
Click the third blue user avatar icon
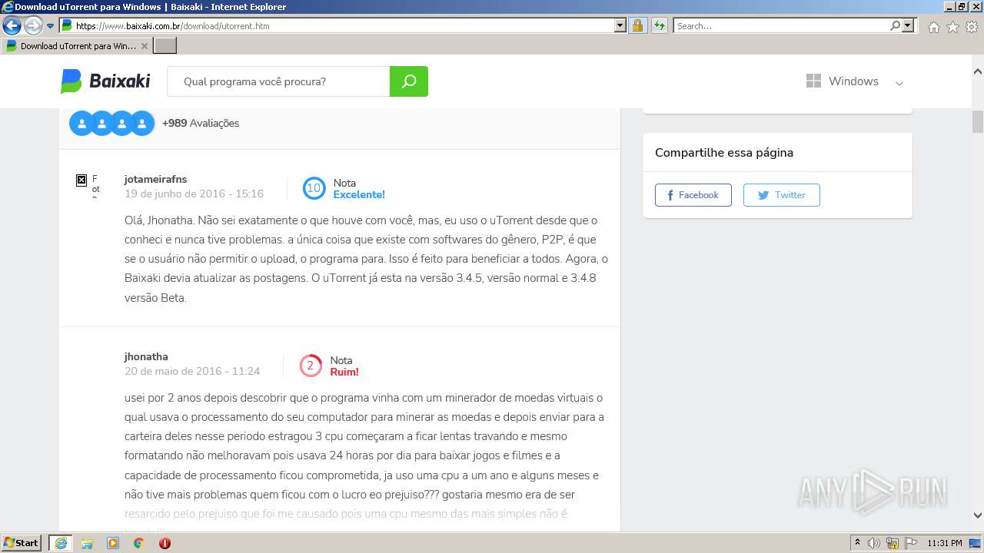click(121, 123)
